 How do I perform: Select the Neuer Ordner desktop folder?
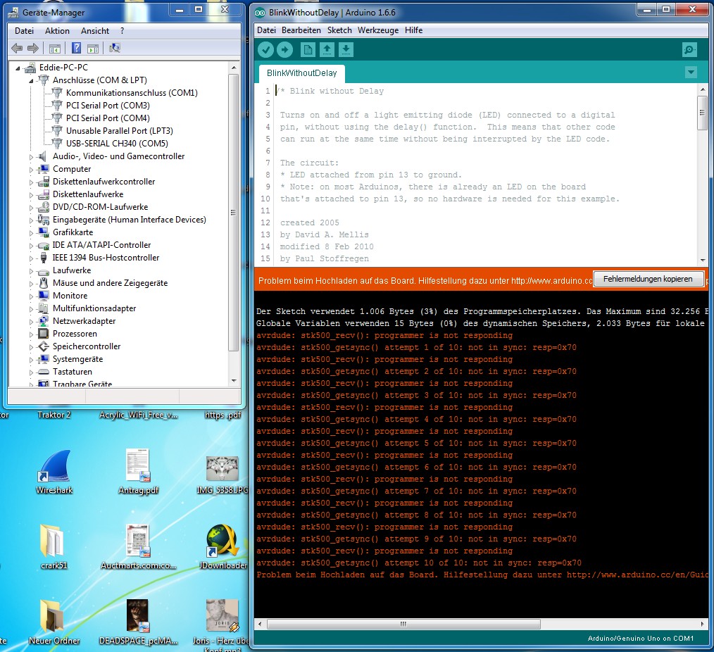(x=54, y=622)
